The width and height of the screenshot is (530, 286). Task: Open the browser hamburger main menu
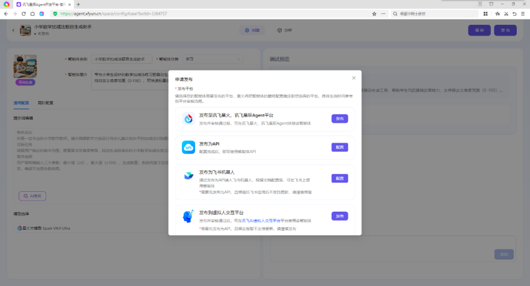(x=523, y=14)
